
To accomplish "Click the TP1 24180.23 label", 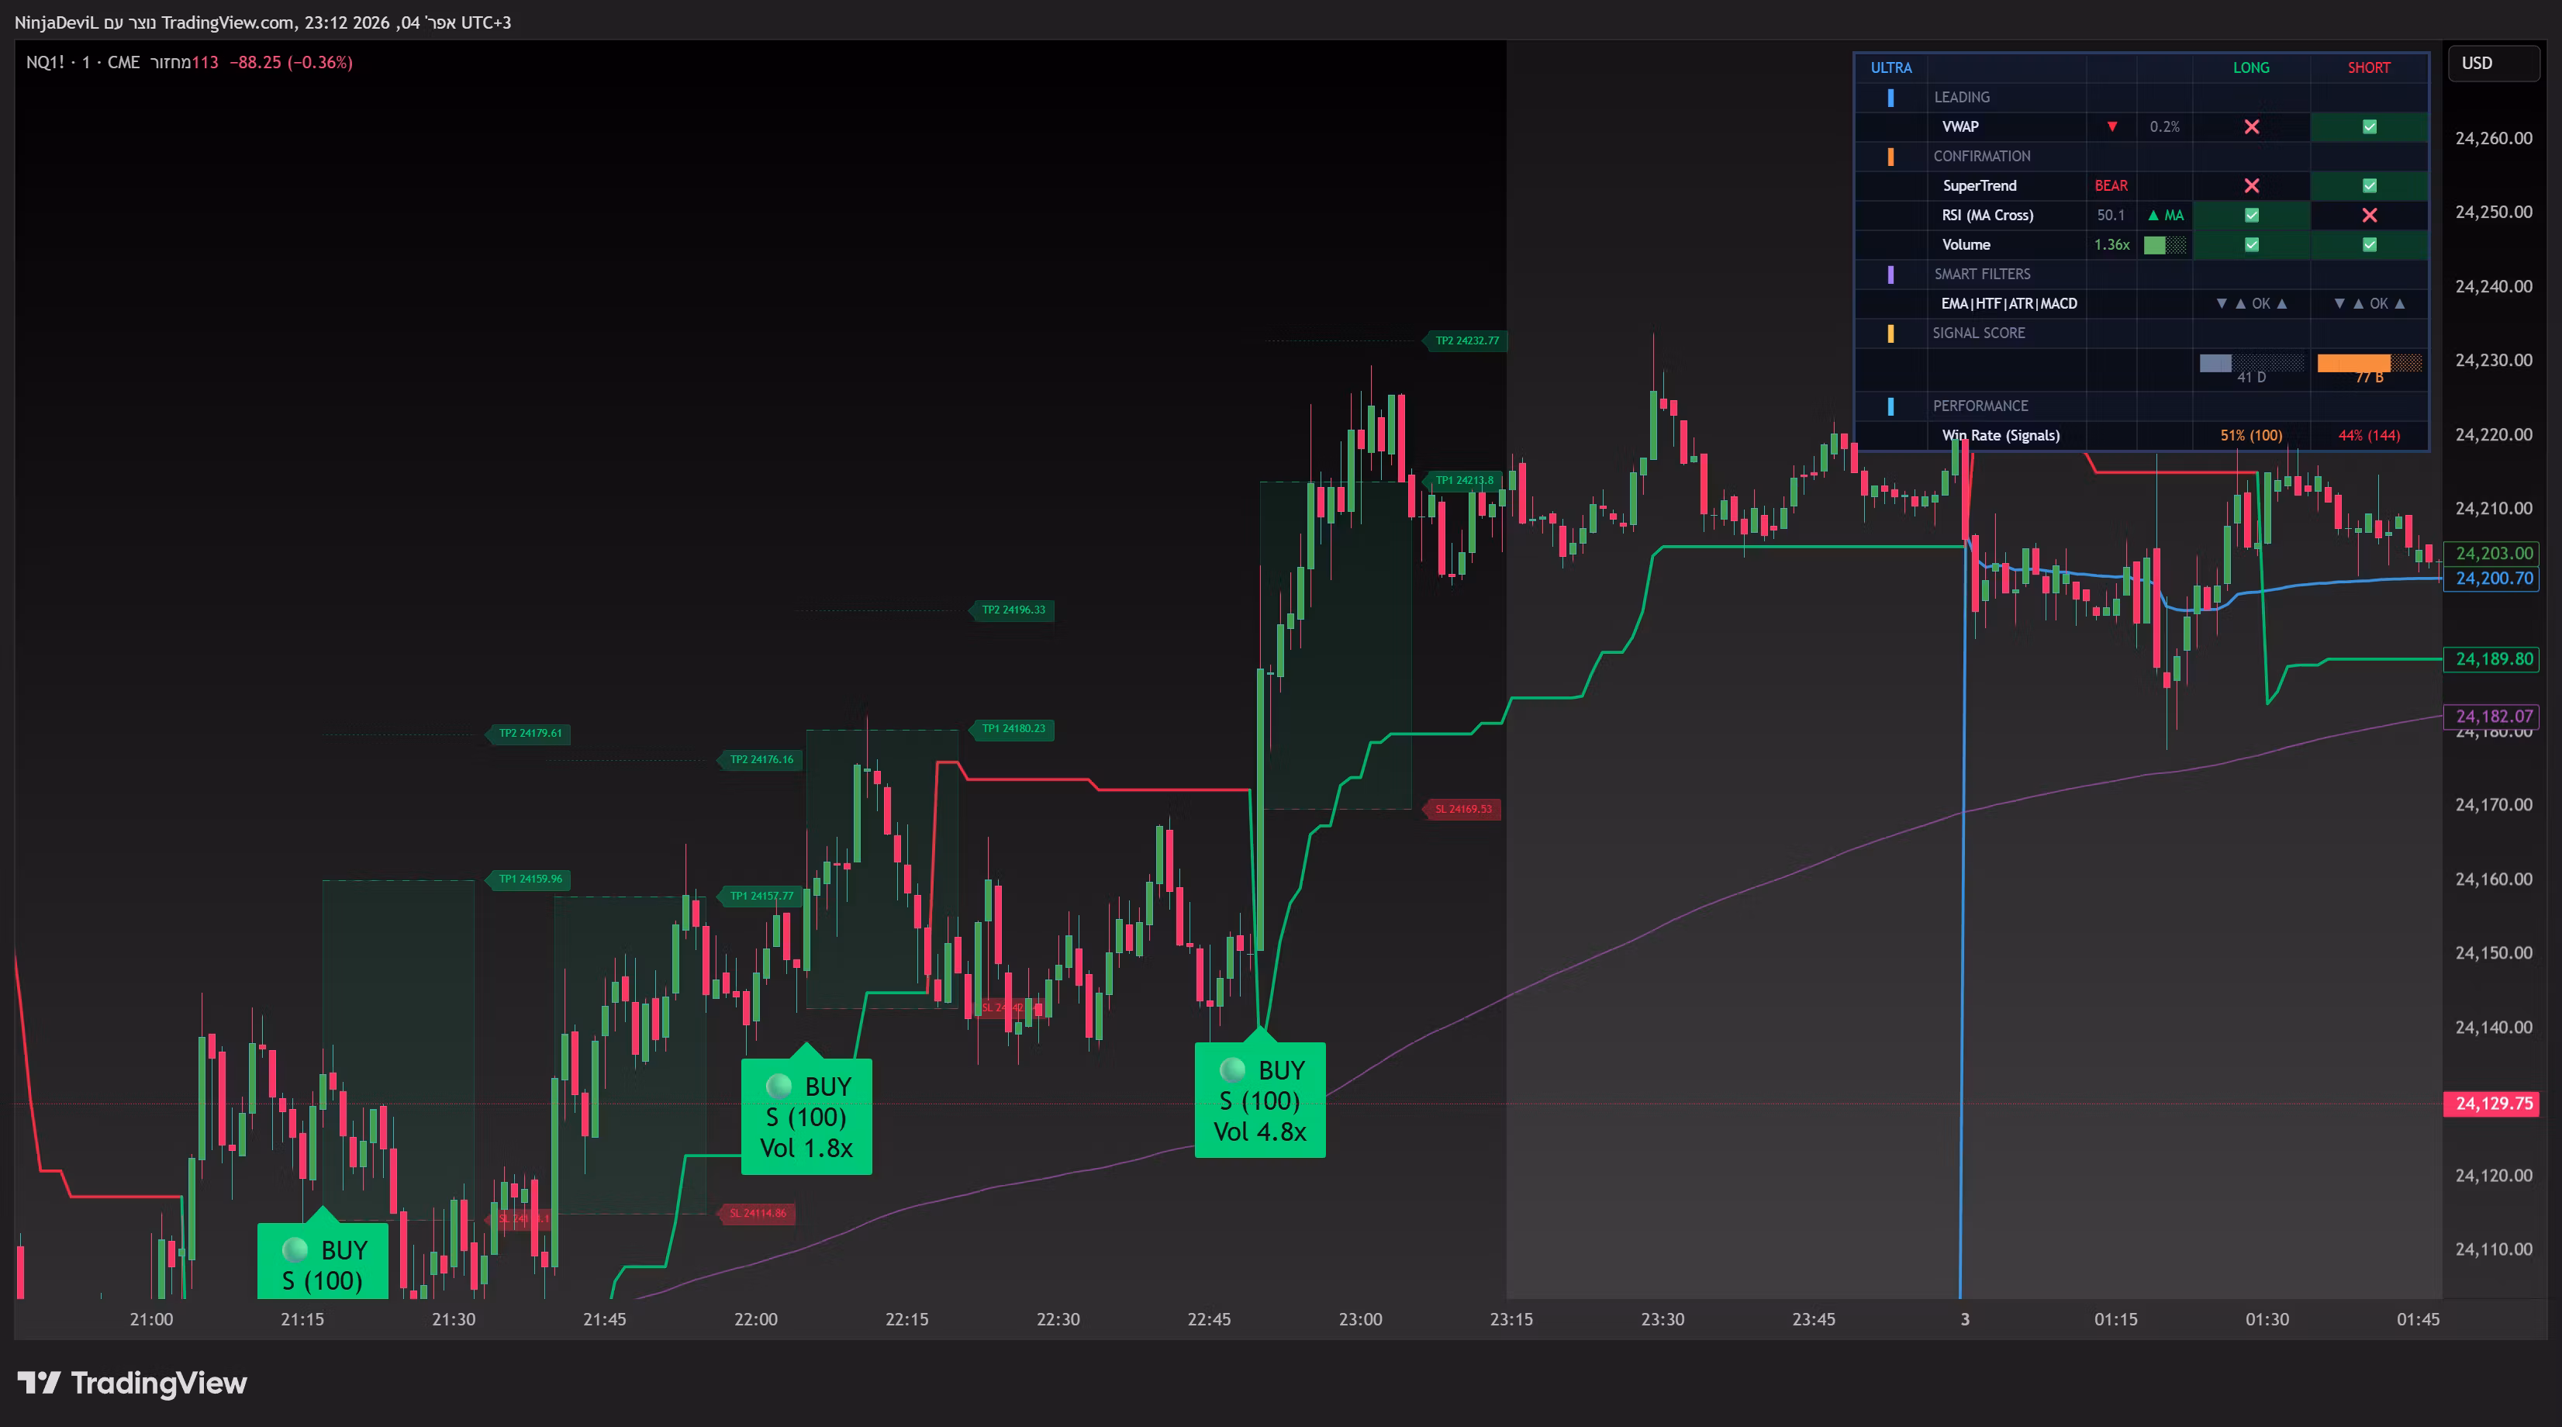I will [1013, 729].
